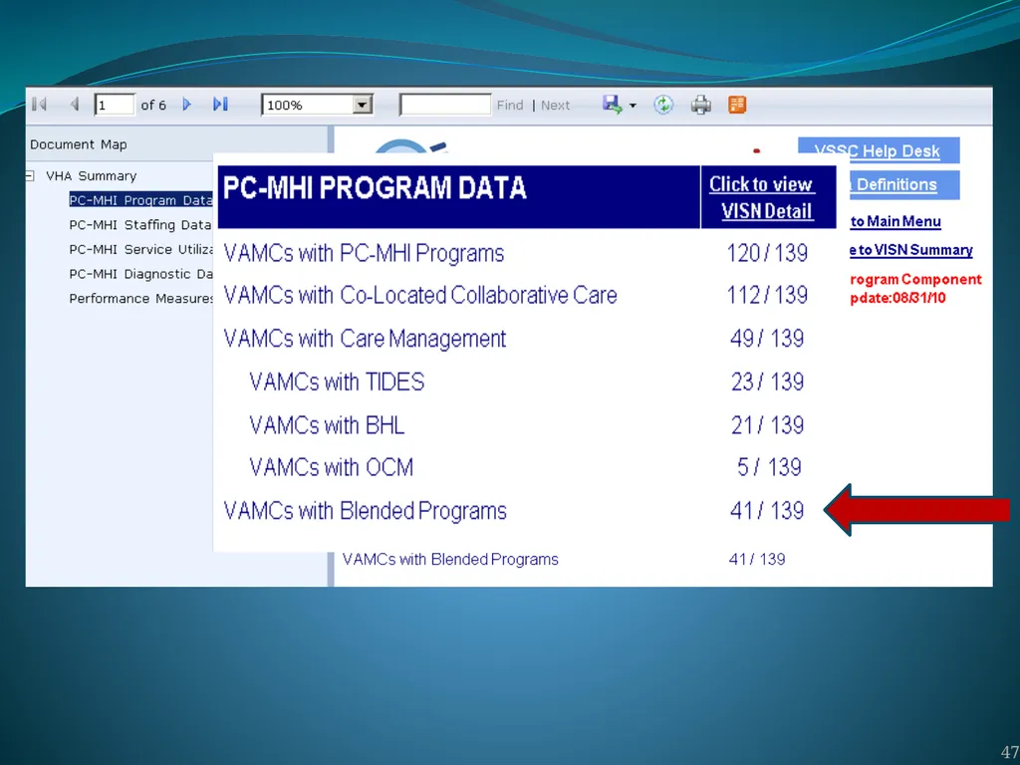Select PC-MHI Service Utilization tree item
The width and height of the screenshot is (1020, 765).
pos(141,250)
